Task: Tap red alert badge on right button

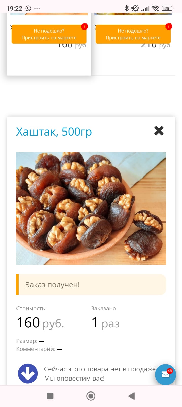Action: pyautogui.click(x=169, y=26)
